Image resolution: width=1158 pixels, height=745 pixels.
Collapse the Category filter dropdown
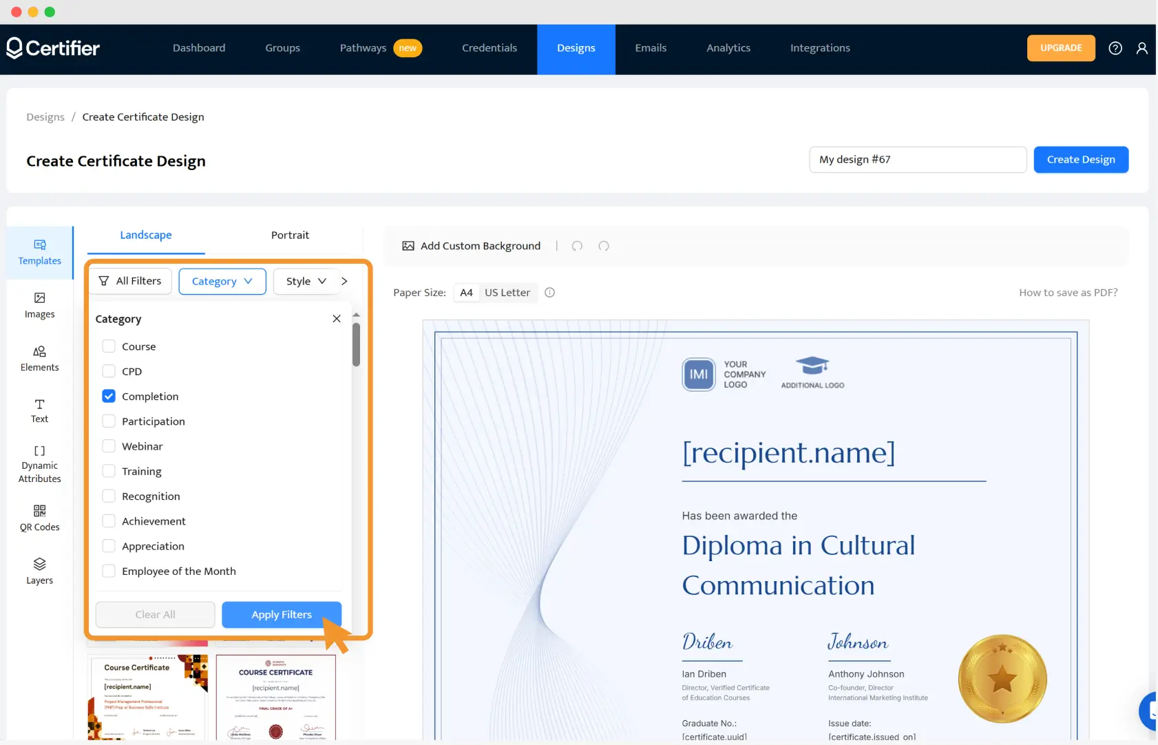coord(222,282)
